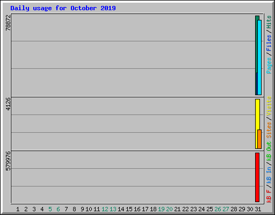
Task: Click the blue 'Files' legend label
Action: point(269,43)
